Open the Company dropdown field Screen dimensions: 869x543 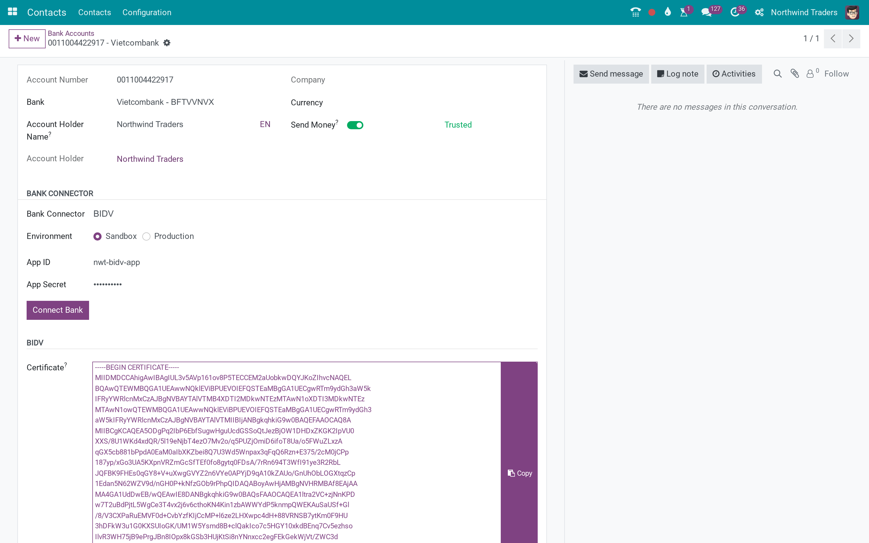click(x=442, y=80)
